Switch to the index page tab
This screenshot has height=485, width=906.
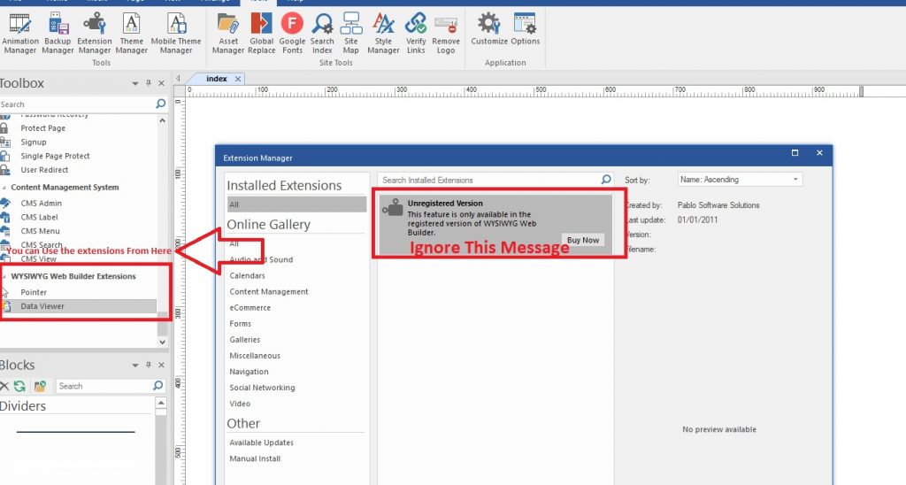[x=217, y=79]
